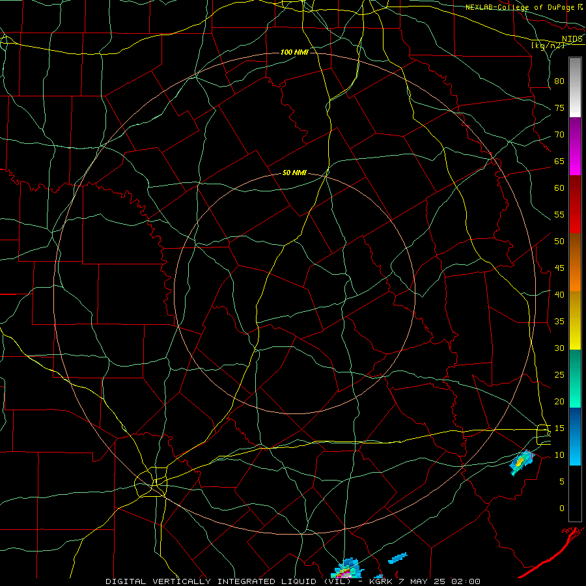The image size is (586, 586).
Task: Click the '55' value on the color scale
Action: click(x=559, y=214)
